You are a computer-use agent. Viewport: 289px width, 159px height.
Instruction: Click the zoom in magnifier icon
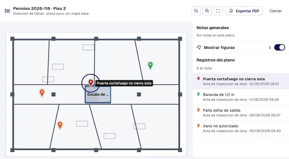[207, 11]
